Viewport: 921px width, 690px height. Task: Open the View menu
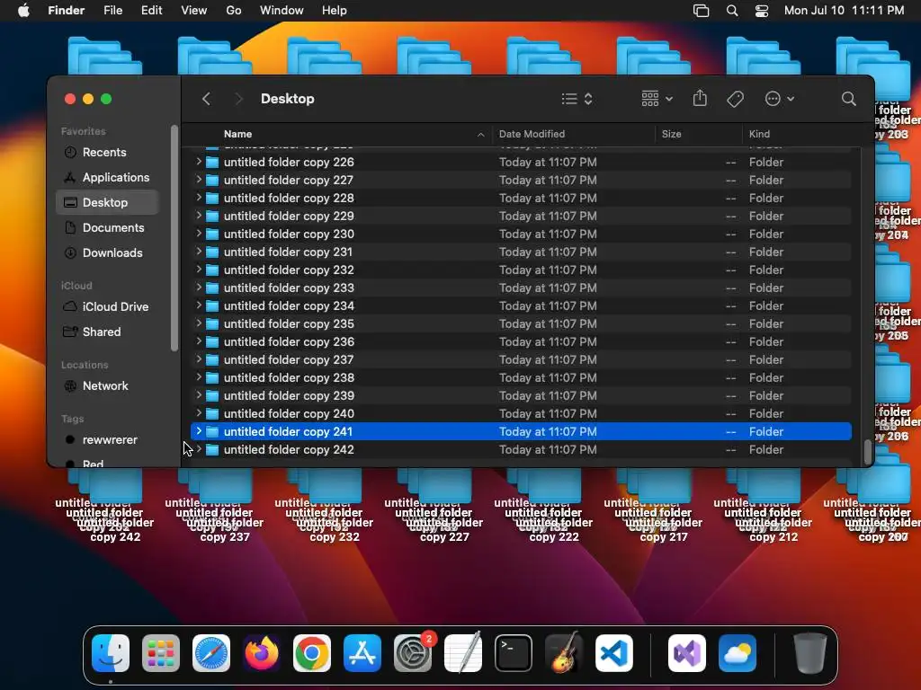click(x=194, y=11)
